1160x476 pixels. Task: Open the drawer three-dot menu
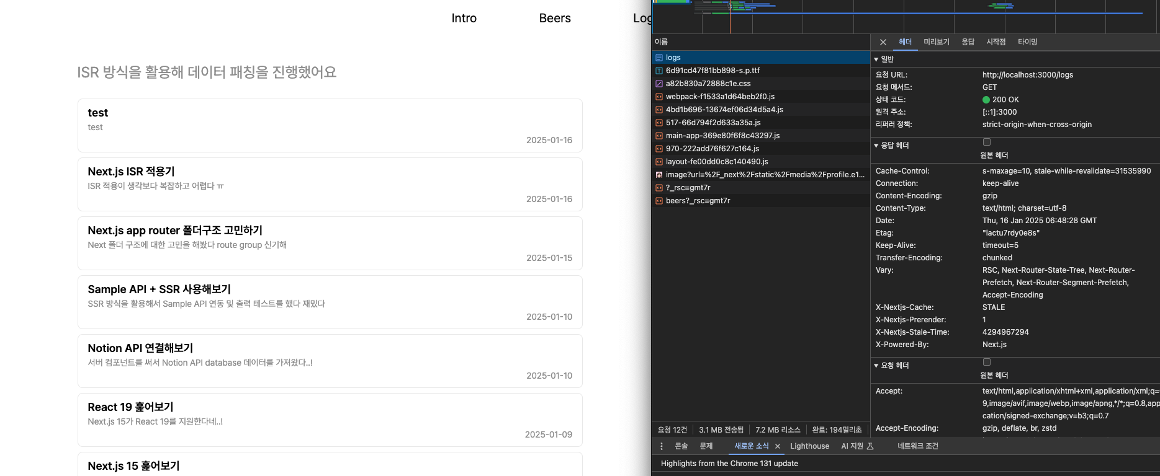tap(662, 446)
